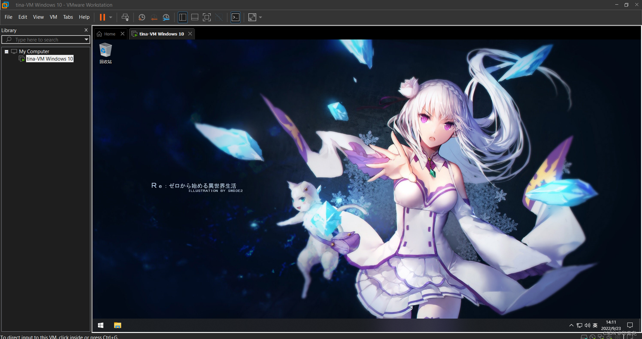Open the Tabs menu
This screenshot has height=339, width=642.
click(68, 17)
